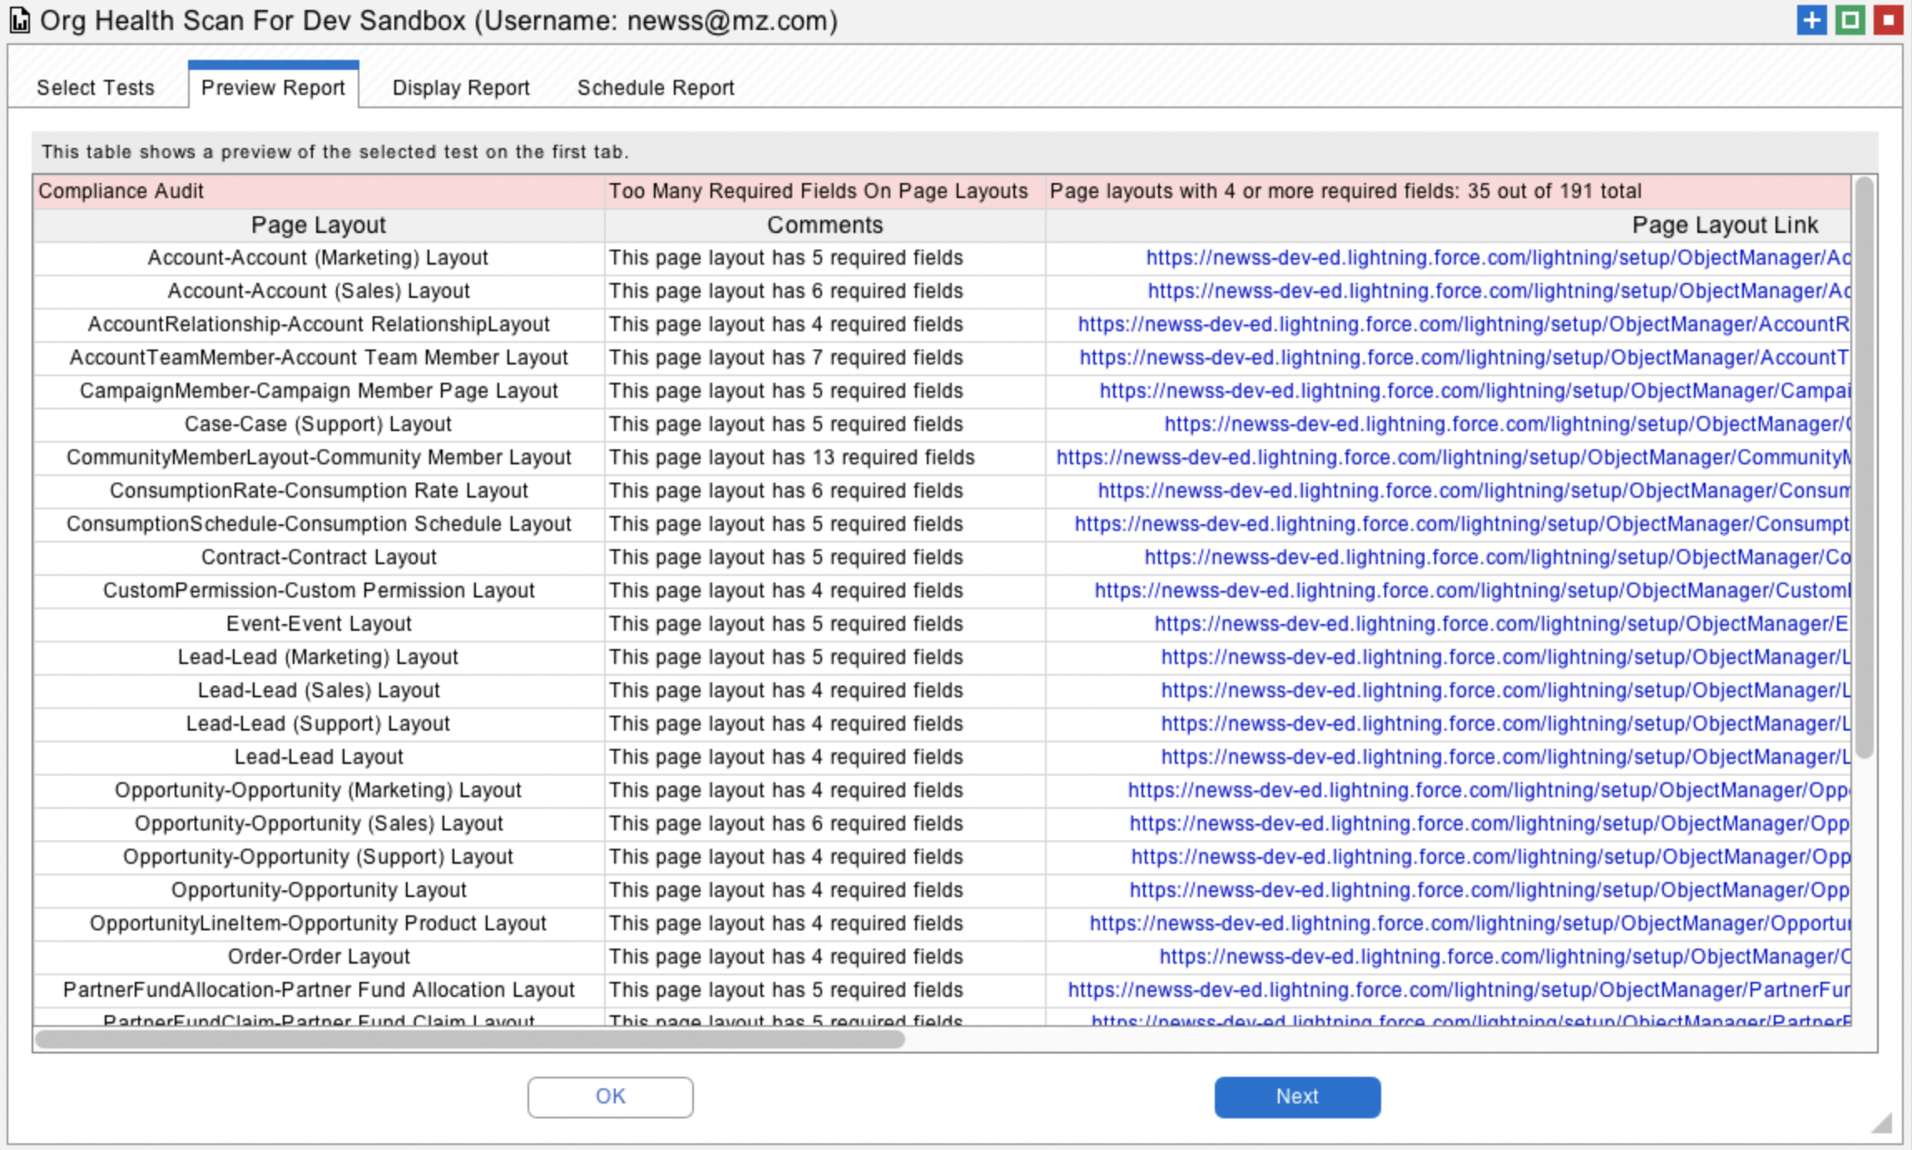The width and height of the screenshot is (1912, 1150).
Task: Select the Preview Report tab
Action: (x=273, y=87)
